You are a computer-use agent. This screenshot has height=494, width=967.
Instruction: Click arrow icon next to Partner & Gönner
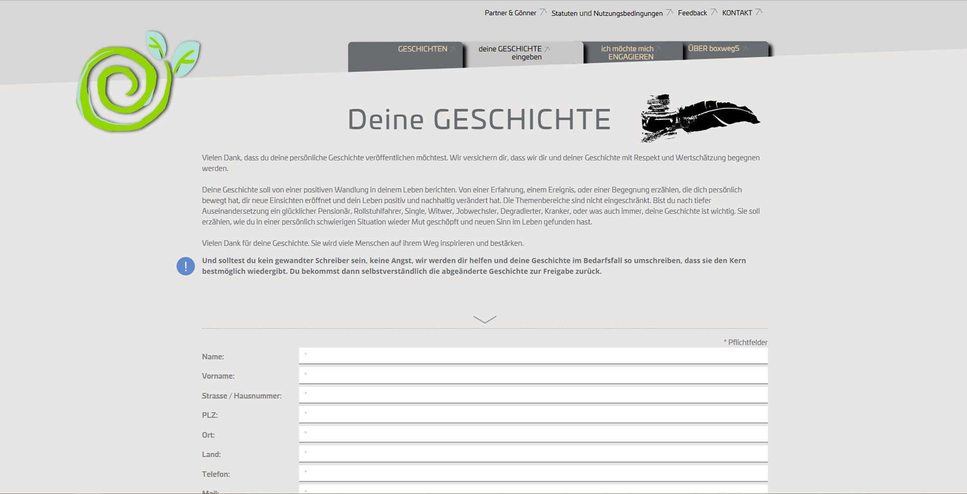click(x=543, y=12)
